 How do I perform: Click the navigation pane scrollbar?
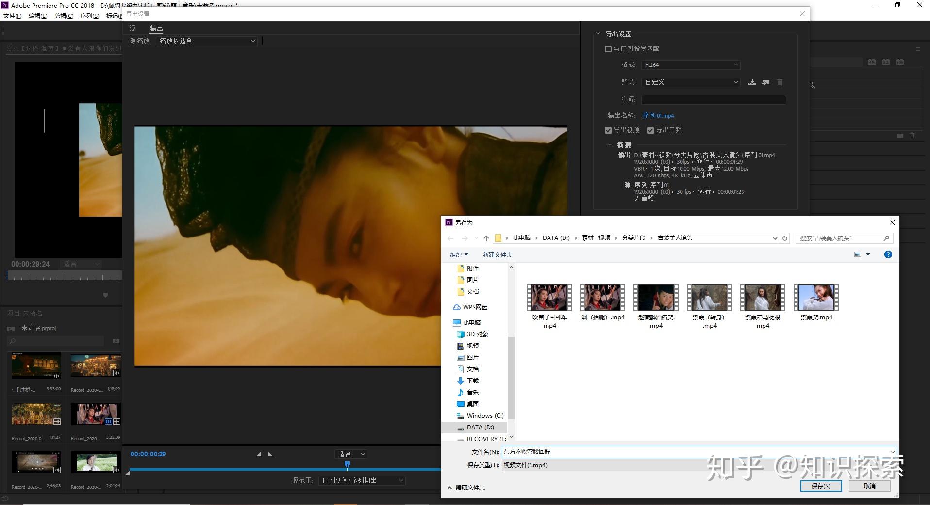pos(511,377)
